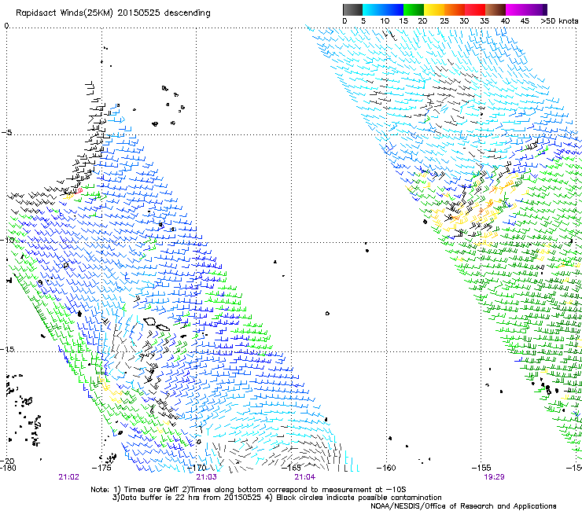Pick the brown 35–40 knots legend color

click(495, 9)
